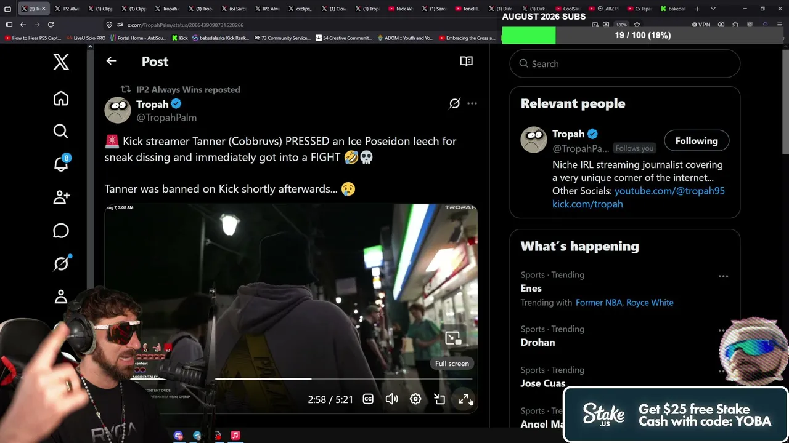This screenshot has width=789, height=443.
Task: Switch to the second IP2 Always tab
Action: click(267, 9)
